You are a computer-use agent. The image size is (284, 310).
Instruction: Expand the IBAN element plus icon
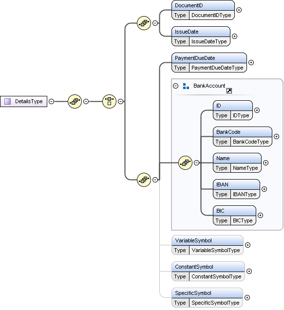[x=264, y=189]
